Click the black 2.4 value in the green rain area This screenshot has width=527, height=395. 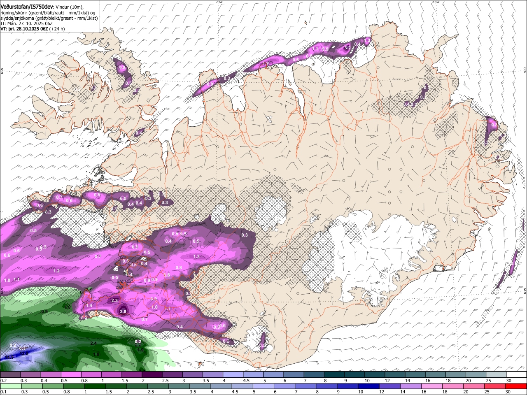tap(93, 343)
